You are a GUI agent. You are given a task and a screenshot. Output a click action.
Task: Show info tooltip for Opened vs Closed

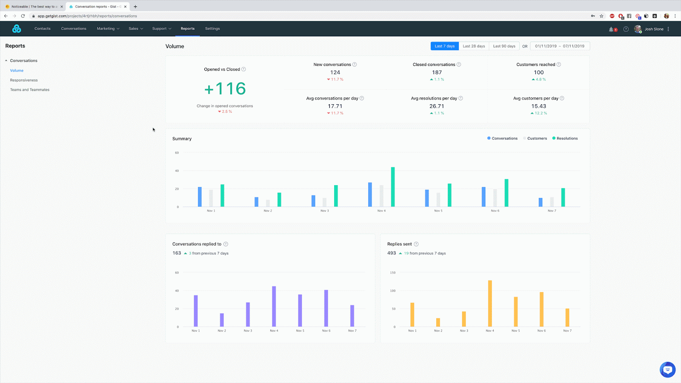click(243, 69)
